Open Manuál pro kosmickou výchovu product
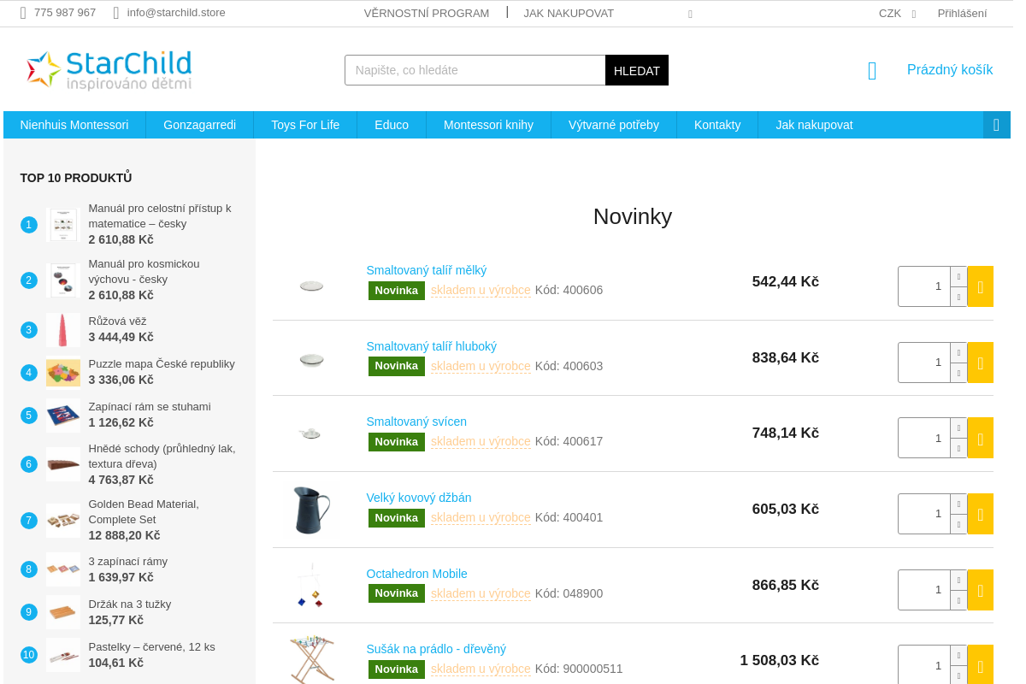The height and width of the screenshot is (684, 1026). [x=144, y=271]
